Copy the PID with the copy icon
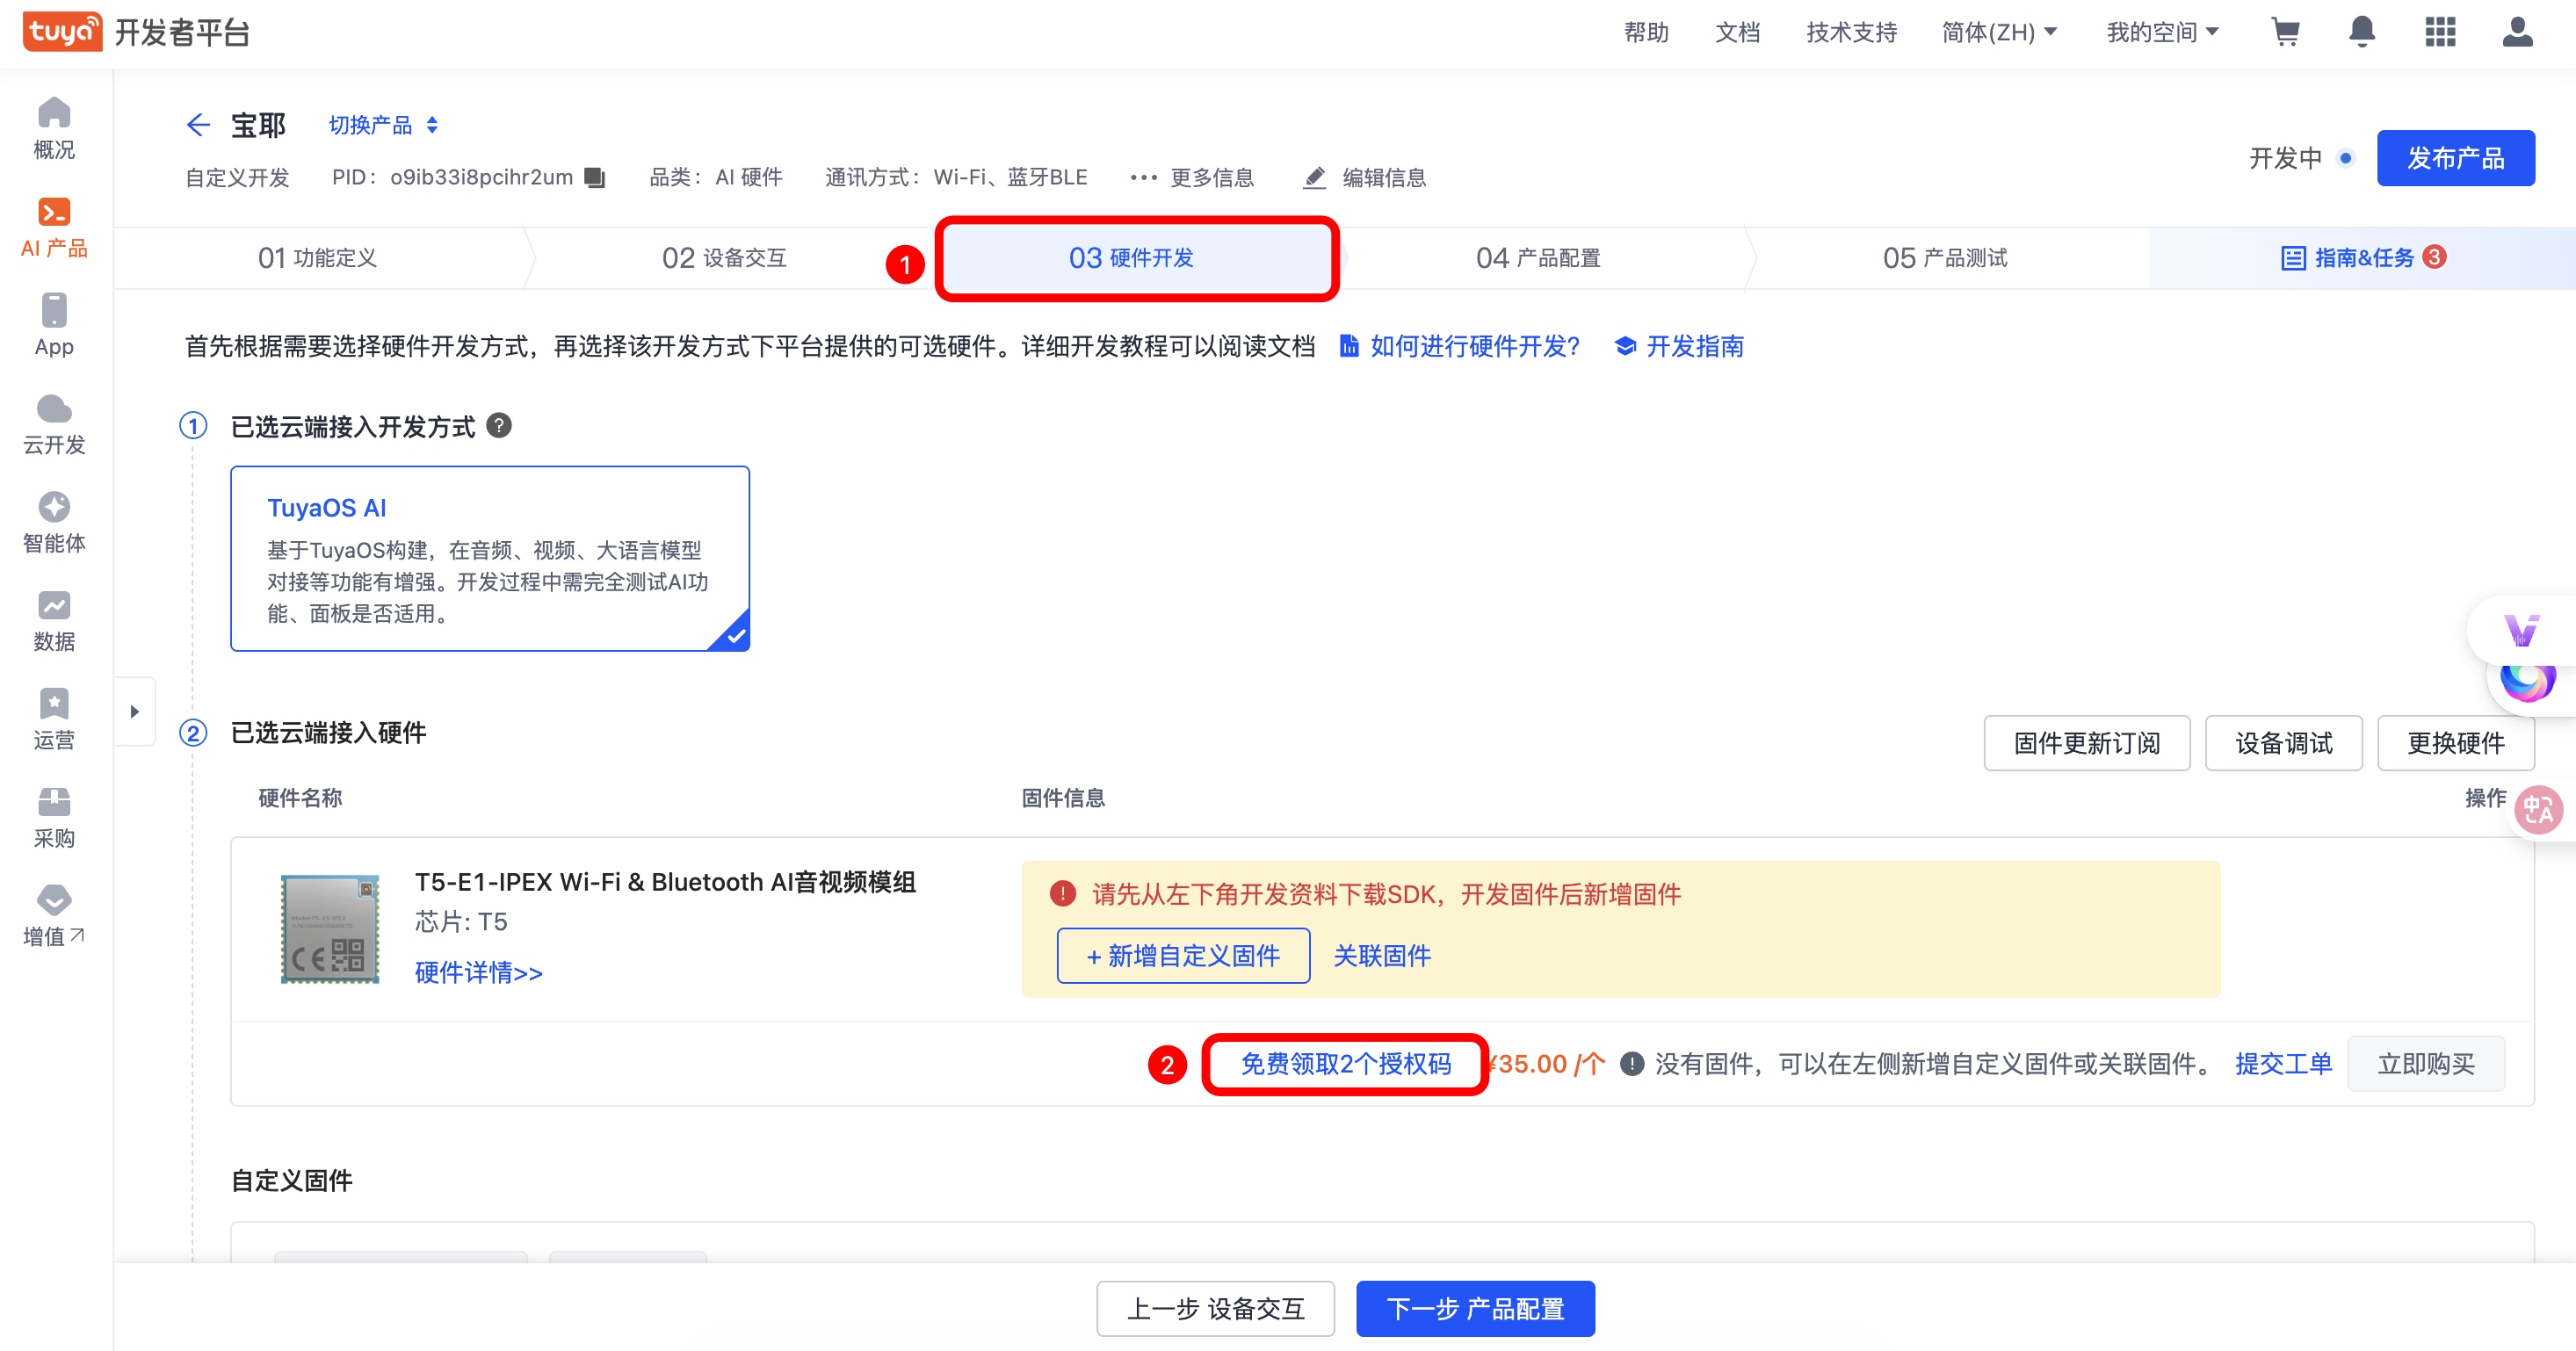This screenshot has width=2576, height=1351. [x=595, y=178]
